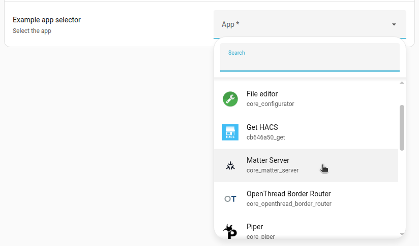This screenshot has height=246, width=419.
Task: Focus the Search input field
Action: (x=309, y=62)
